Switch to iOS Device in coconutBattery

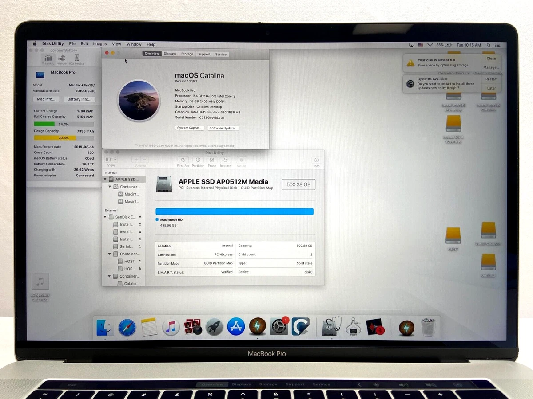pyautogui.click(x=76, y=59)
